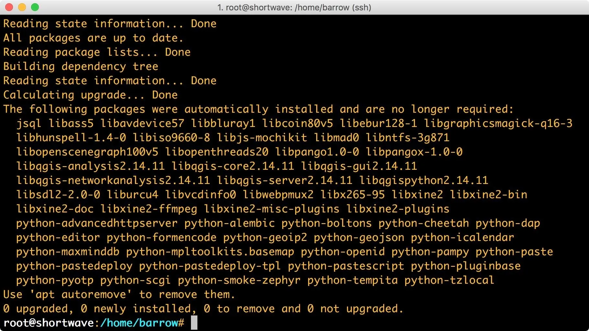Click package name 'python-dap'
This screenshot has width=589, height=331.
[x=508, y=223]
